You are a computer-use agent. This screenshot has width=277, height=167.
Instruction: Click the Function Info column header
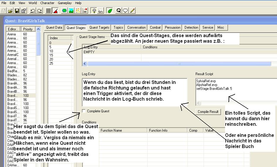click(x=167, y=130)
